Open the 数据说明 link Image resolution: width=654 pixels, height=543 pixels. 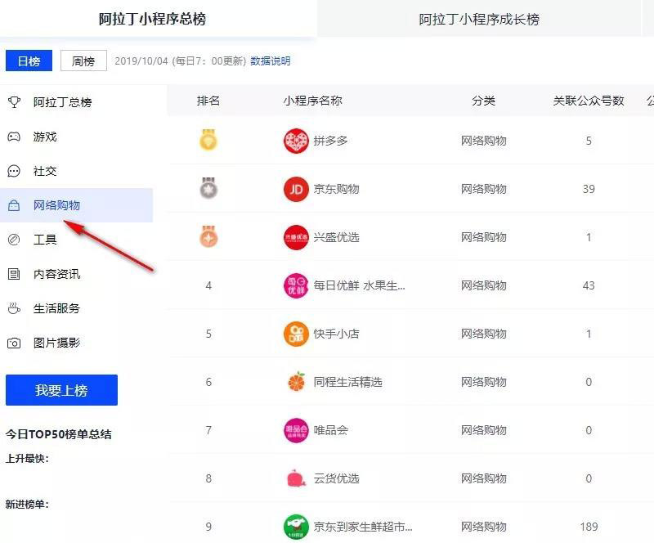pos(271,61)
